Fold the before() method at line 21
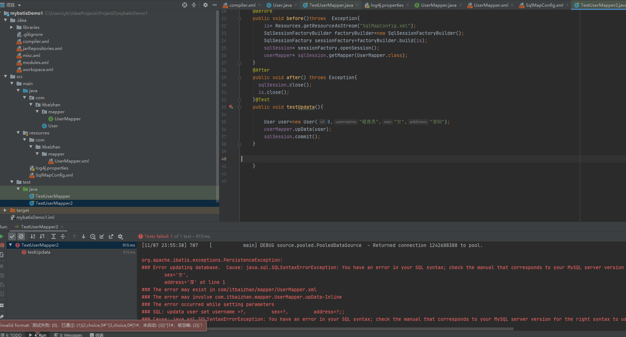This screenshot has height=337, width=626. [239, 19]
